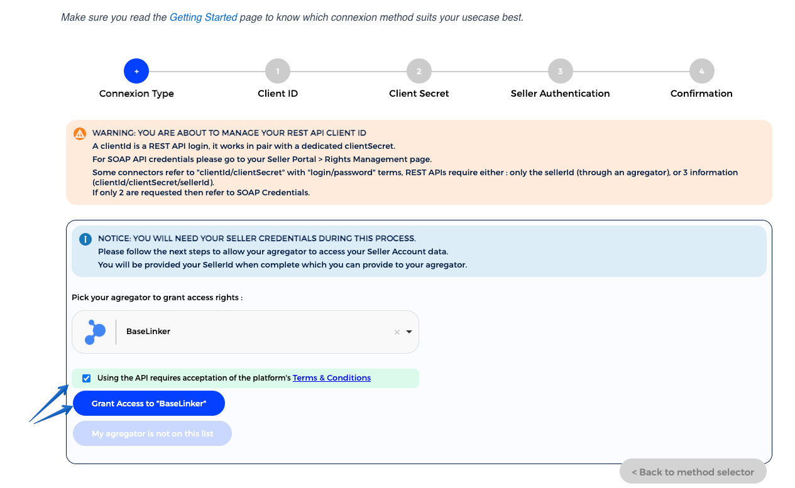795x488 pixels.
Task: Go back to method selector
Action: point(693,472)
